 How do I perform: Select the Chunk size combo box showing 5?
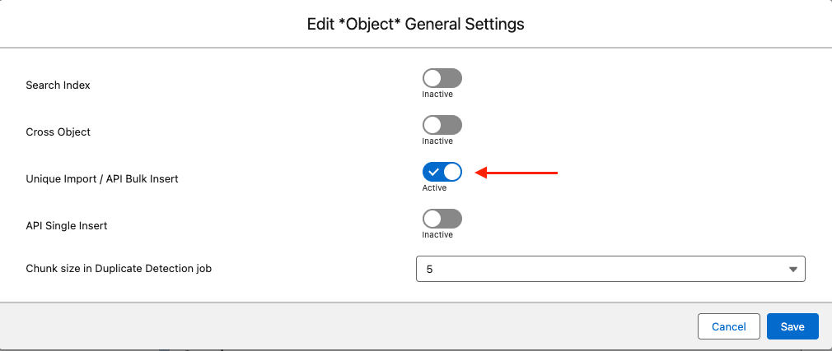(x=610, y=269)
